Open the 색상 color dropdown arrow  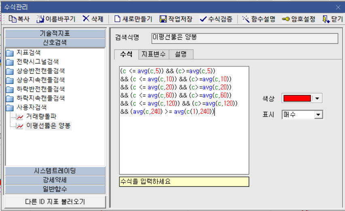317,98
